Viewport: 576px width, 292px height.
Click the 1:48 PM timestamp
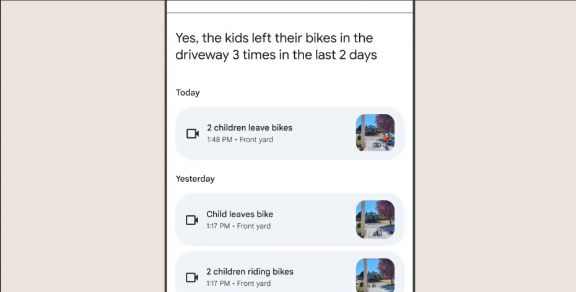219,140
